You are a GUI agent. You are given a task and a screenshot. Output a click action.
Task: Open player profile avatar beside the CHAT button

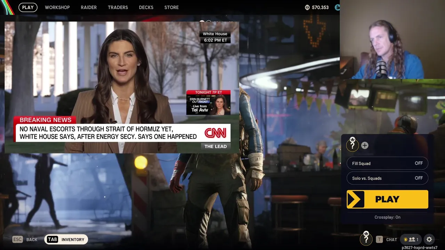(x=366, y=239)
